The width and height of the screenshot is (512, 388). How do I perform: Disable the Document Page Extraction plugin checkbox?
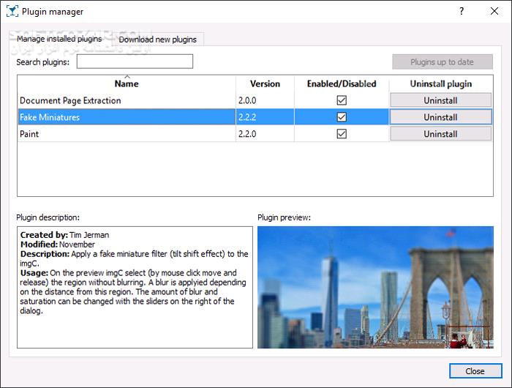(x=341, y=100)
